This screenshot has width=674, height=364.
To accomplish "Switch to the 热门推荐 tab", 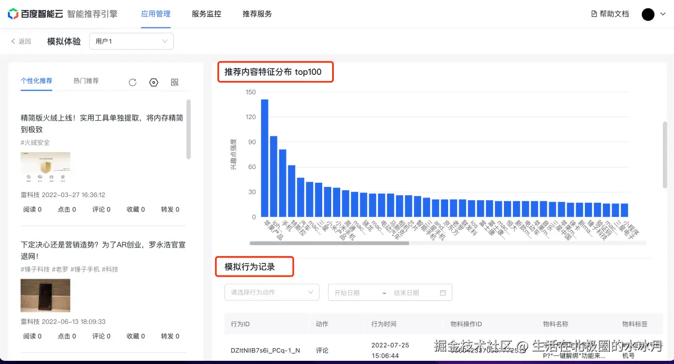I will tap(86, 81).
